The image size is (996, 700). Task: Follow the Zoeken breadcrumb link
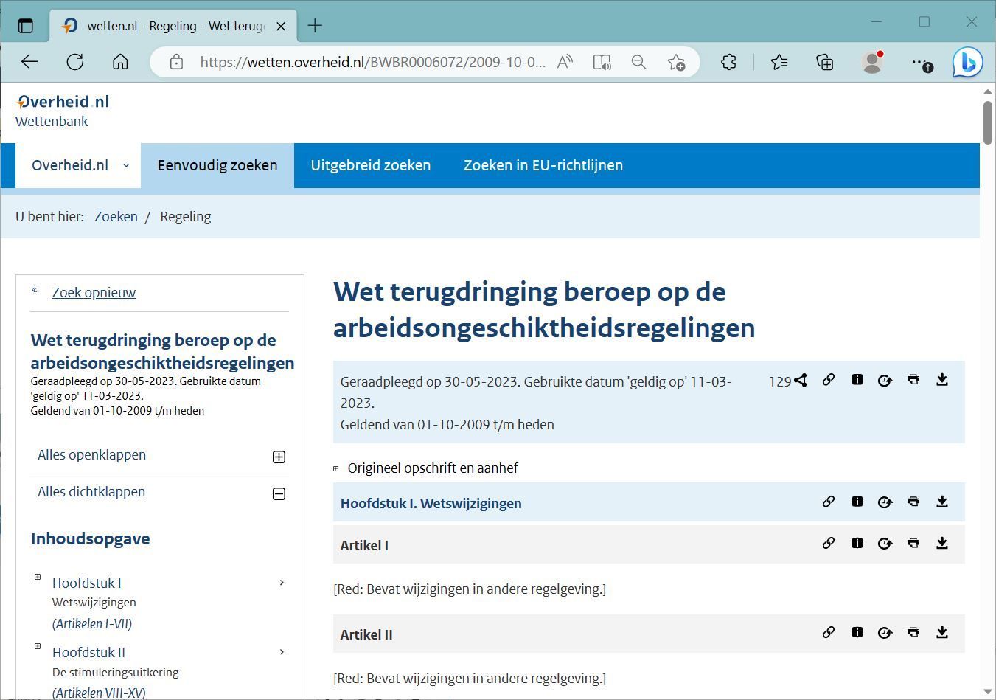pyautogui.click(x=116, y=216)
